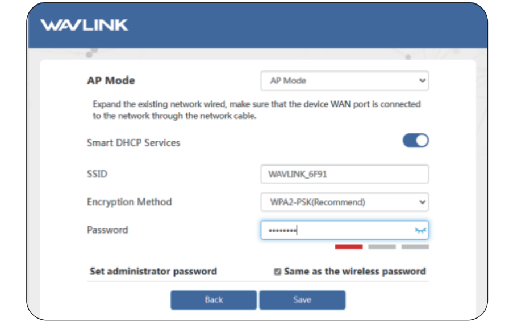The height and width of the screenshot is (326, 509).
Task: Click the Password label text
Action: pyautogui.click(x=107, y=230)
